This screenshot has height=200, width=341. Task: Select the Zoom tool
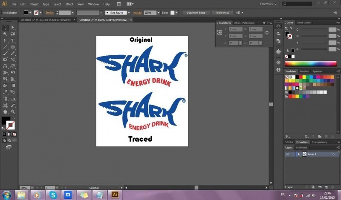(13, 111)
